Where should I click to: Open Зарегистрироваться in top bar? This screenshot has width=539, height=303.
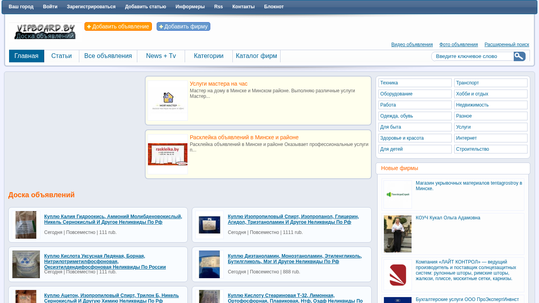[x=91, y=7]
